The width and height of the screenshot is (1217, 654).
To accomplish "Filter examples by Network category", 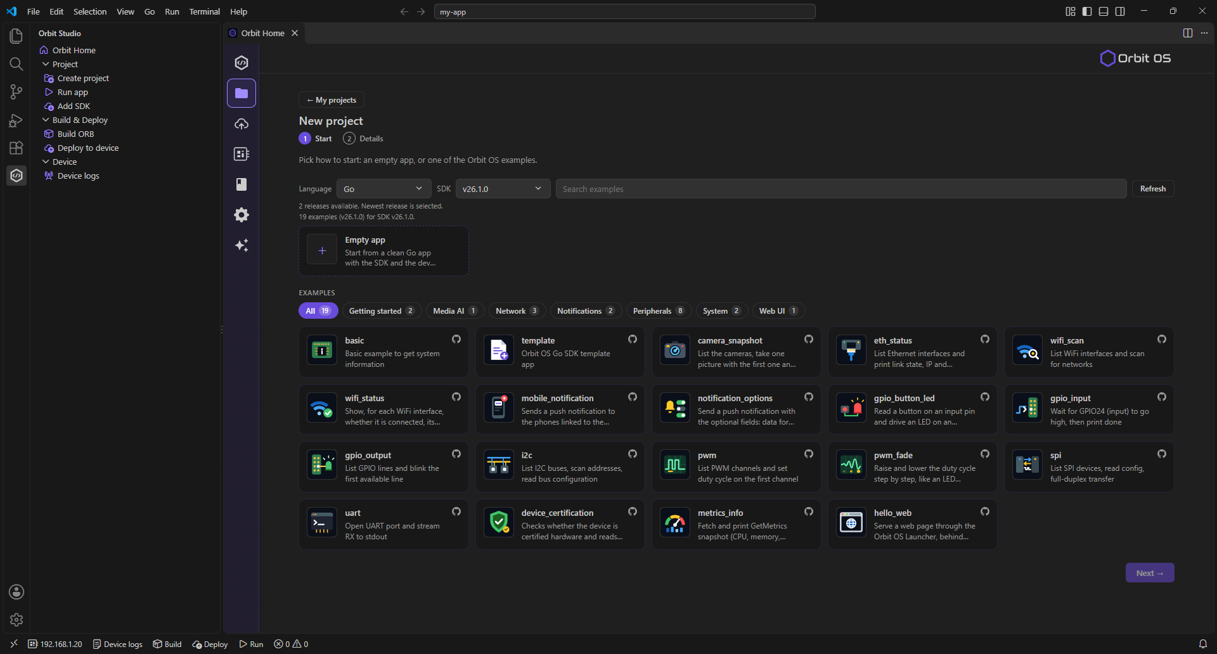I will pyautogui.click(x=517, y=311).
